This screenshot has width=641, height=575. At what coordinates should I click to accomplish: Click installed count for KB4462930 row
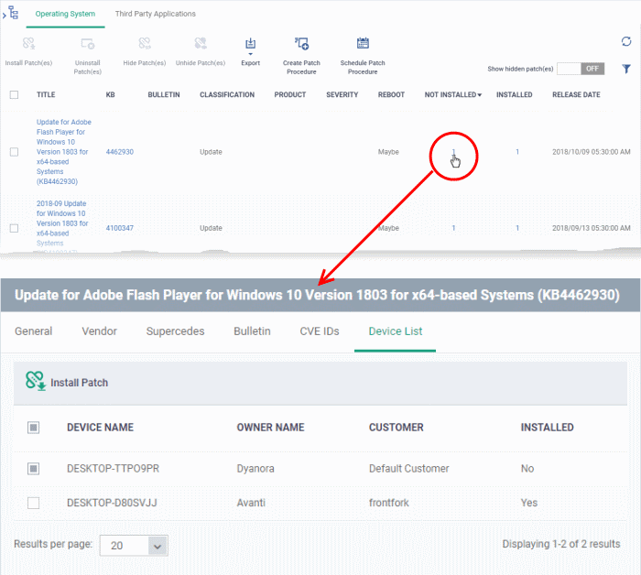pos(517,152)
